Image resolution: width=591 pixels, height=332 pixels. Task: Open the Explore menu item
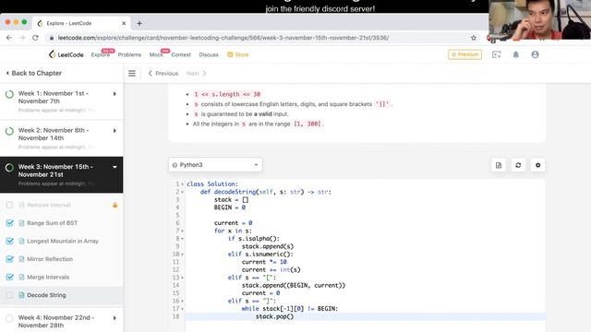tap(101, 54)
